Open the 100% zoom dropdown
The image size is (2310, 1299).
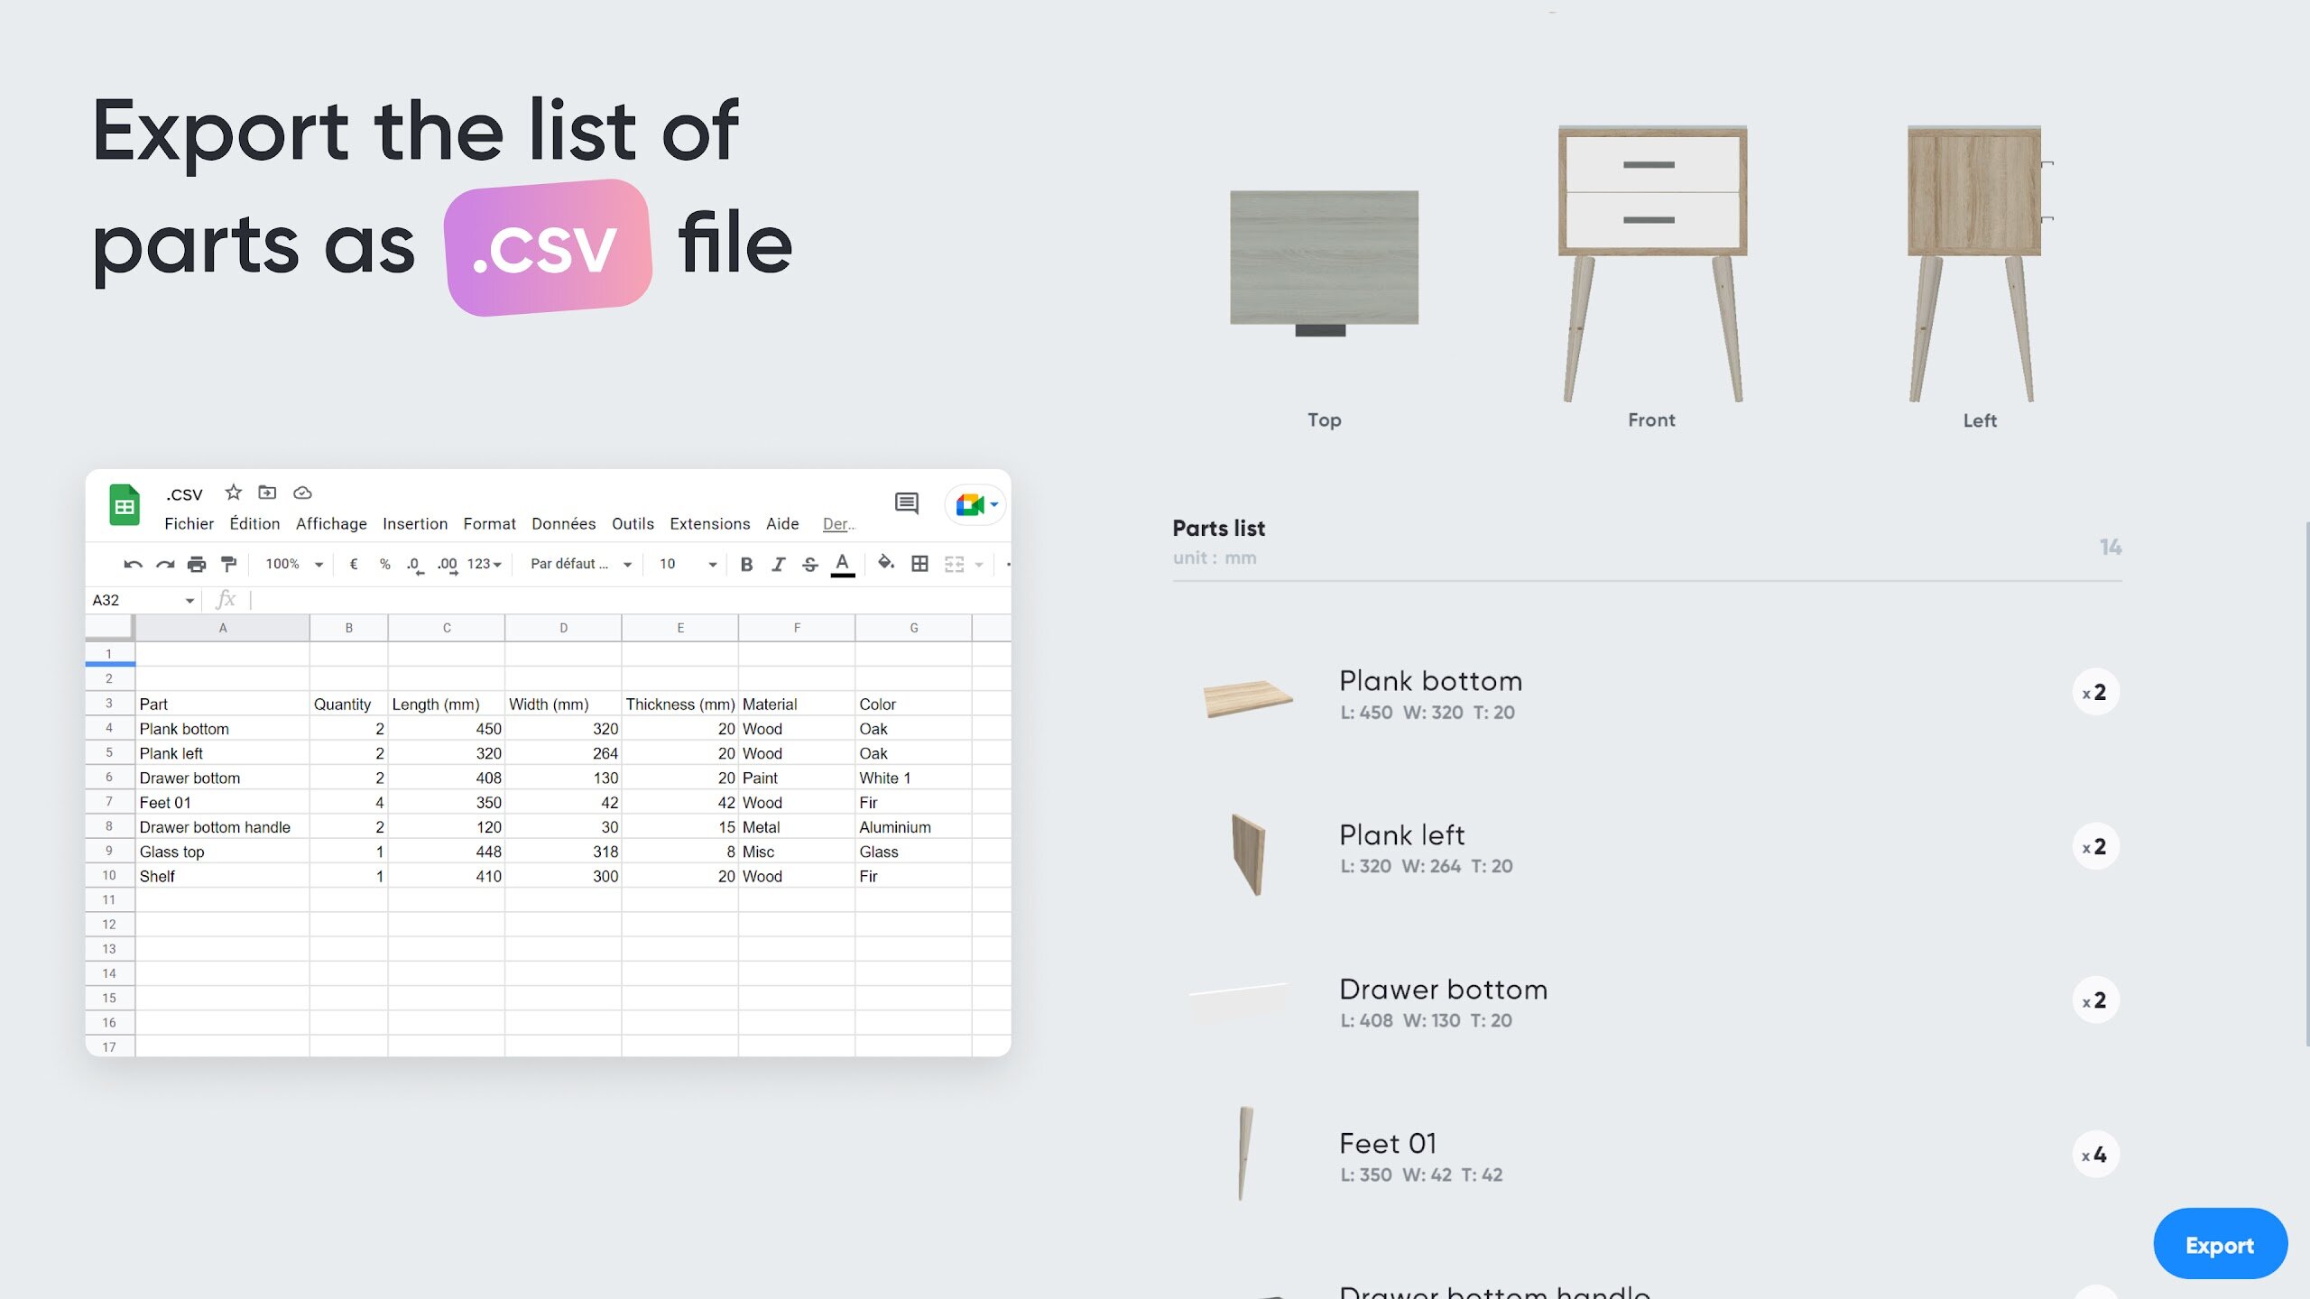[x=294, y=565]
